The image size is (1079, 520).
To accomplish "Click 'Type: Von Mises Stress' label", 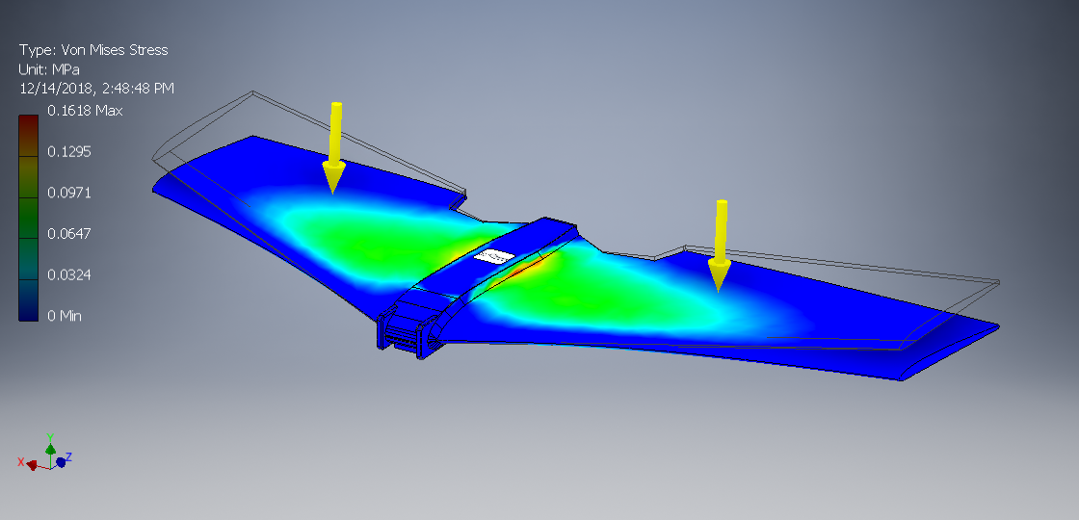I will pyautogui.click(x=92, y=49).
